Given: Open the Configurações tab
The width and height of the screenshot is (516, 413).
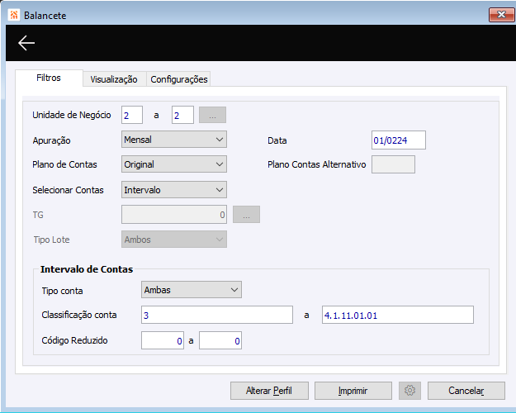Looking at the screenshot, I should pos(178,79).
